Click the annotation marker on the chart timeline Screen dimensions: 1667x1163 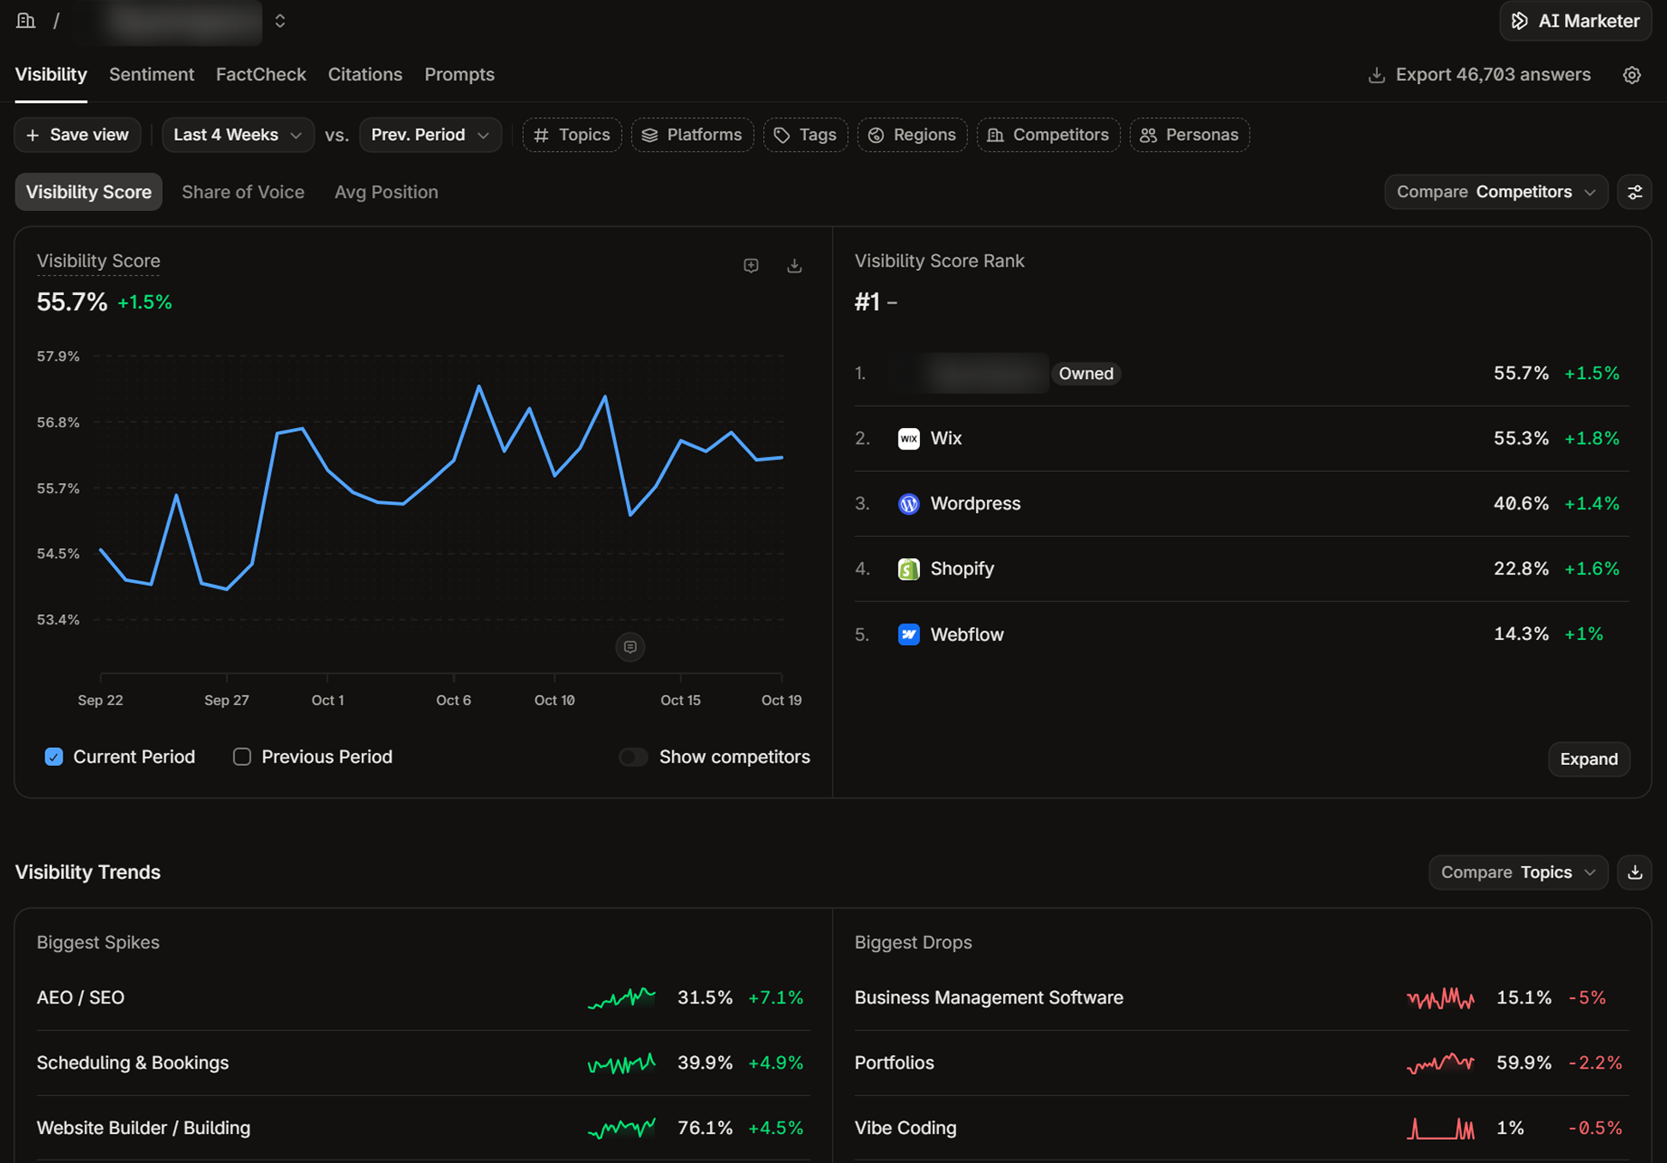(630, 647)
